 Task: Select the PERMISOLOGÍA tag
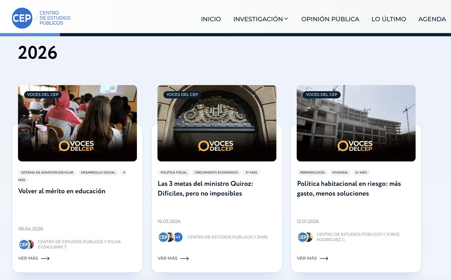[312, 172]
